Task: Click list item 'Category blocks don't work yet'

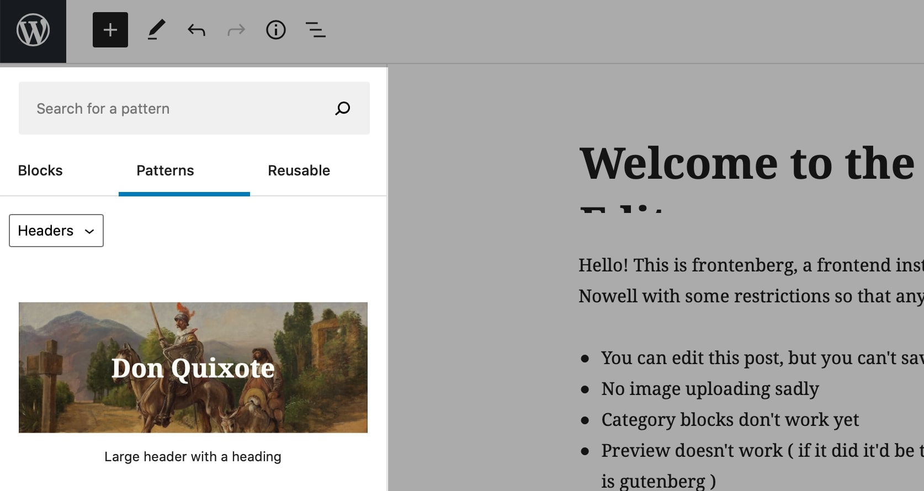Action: pos(730,419)
